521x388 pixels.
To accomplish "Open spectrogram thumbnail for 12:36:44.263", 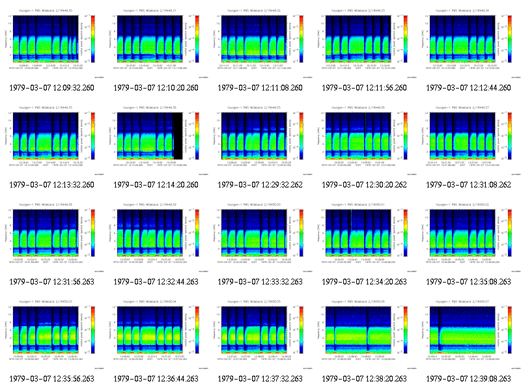I will coord(156,334).
